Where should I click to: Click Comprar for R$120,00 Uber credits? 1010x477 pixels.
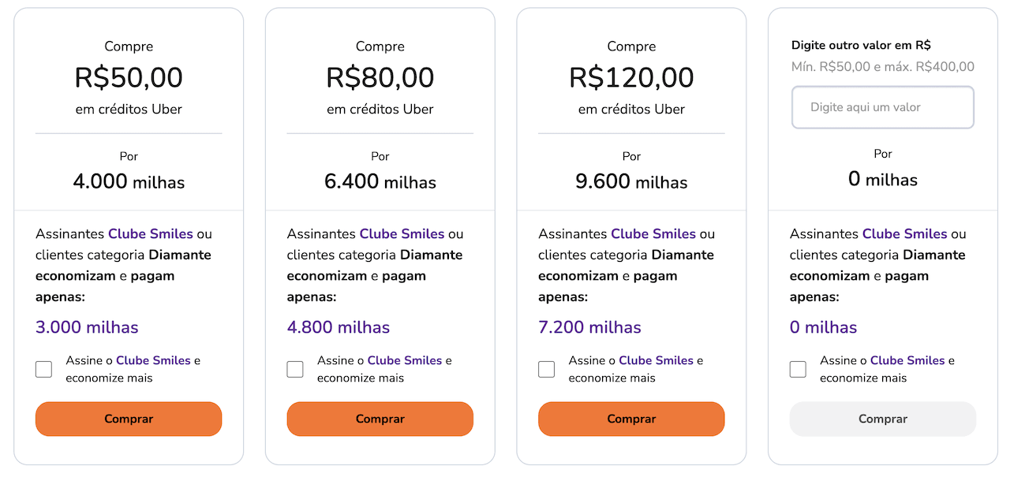[631, 419]
